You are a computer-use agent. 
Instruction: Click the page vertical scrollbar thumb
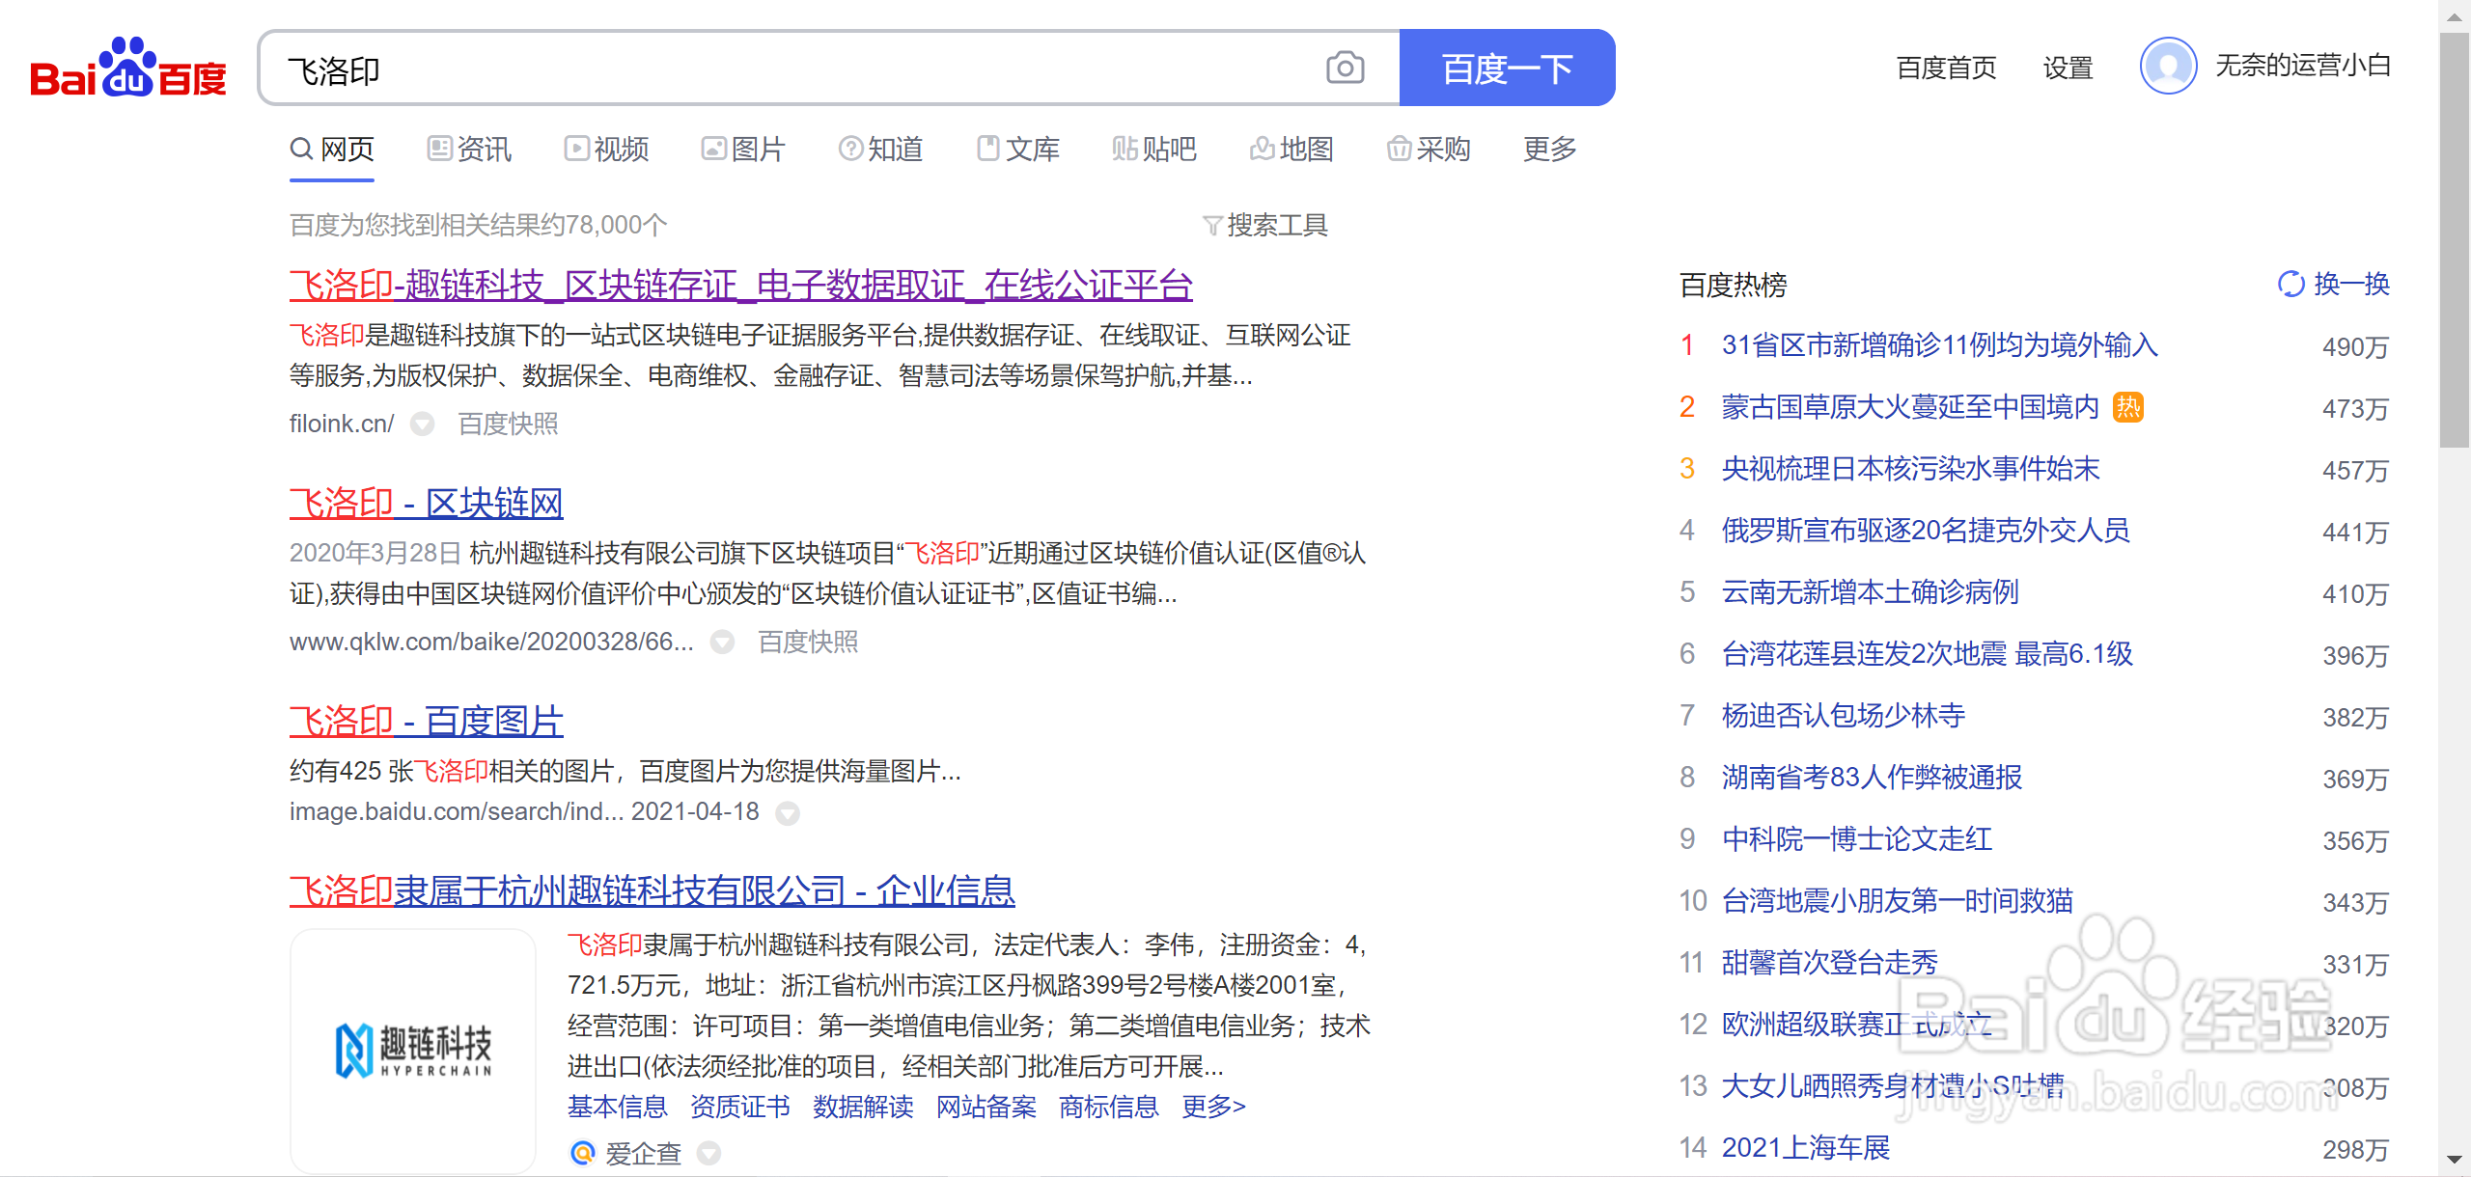click(x=2455, y=241)
